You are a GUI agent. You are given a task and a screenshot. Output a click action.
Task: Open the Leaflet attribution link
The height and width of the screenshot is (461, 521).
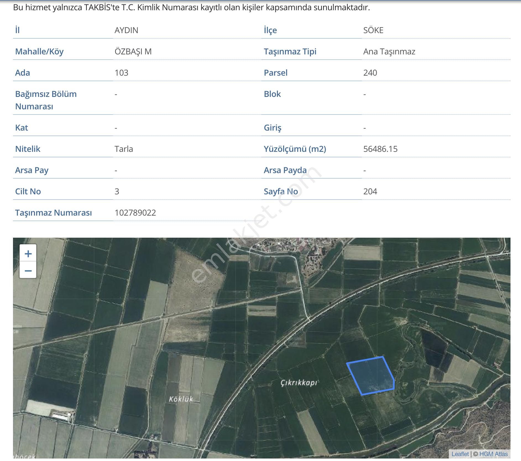pyautogui.click(x=460, y=454)
